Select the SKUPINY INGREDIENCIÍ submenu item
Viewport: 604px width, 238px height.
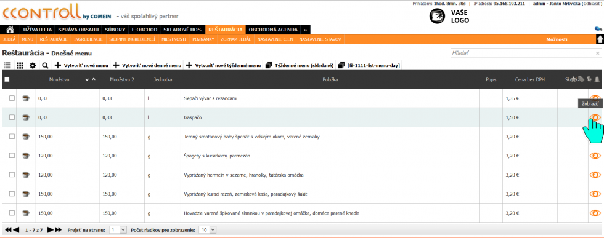point(132,39)
